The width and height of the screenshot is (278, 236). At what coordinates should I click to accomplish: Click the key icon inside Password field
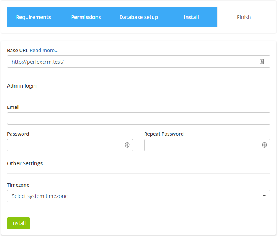[127, 145]
